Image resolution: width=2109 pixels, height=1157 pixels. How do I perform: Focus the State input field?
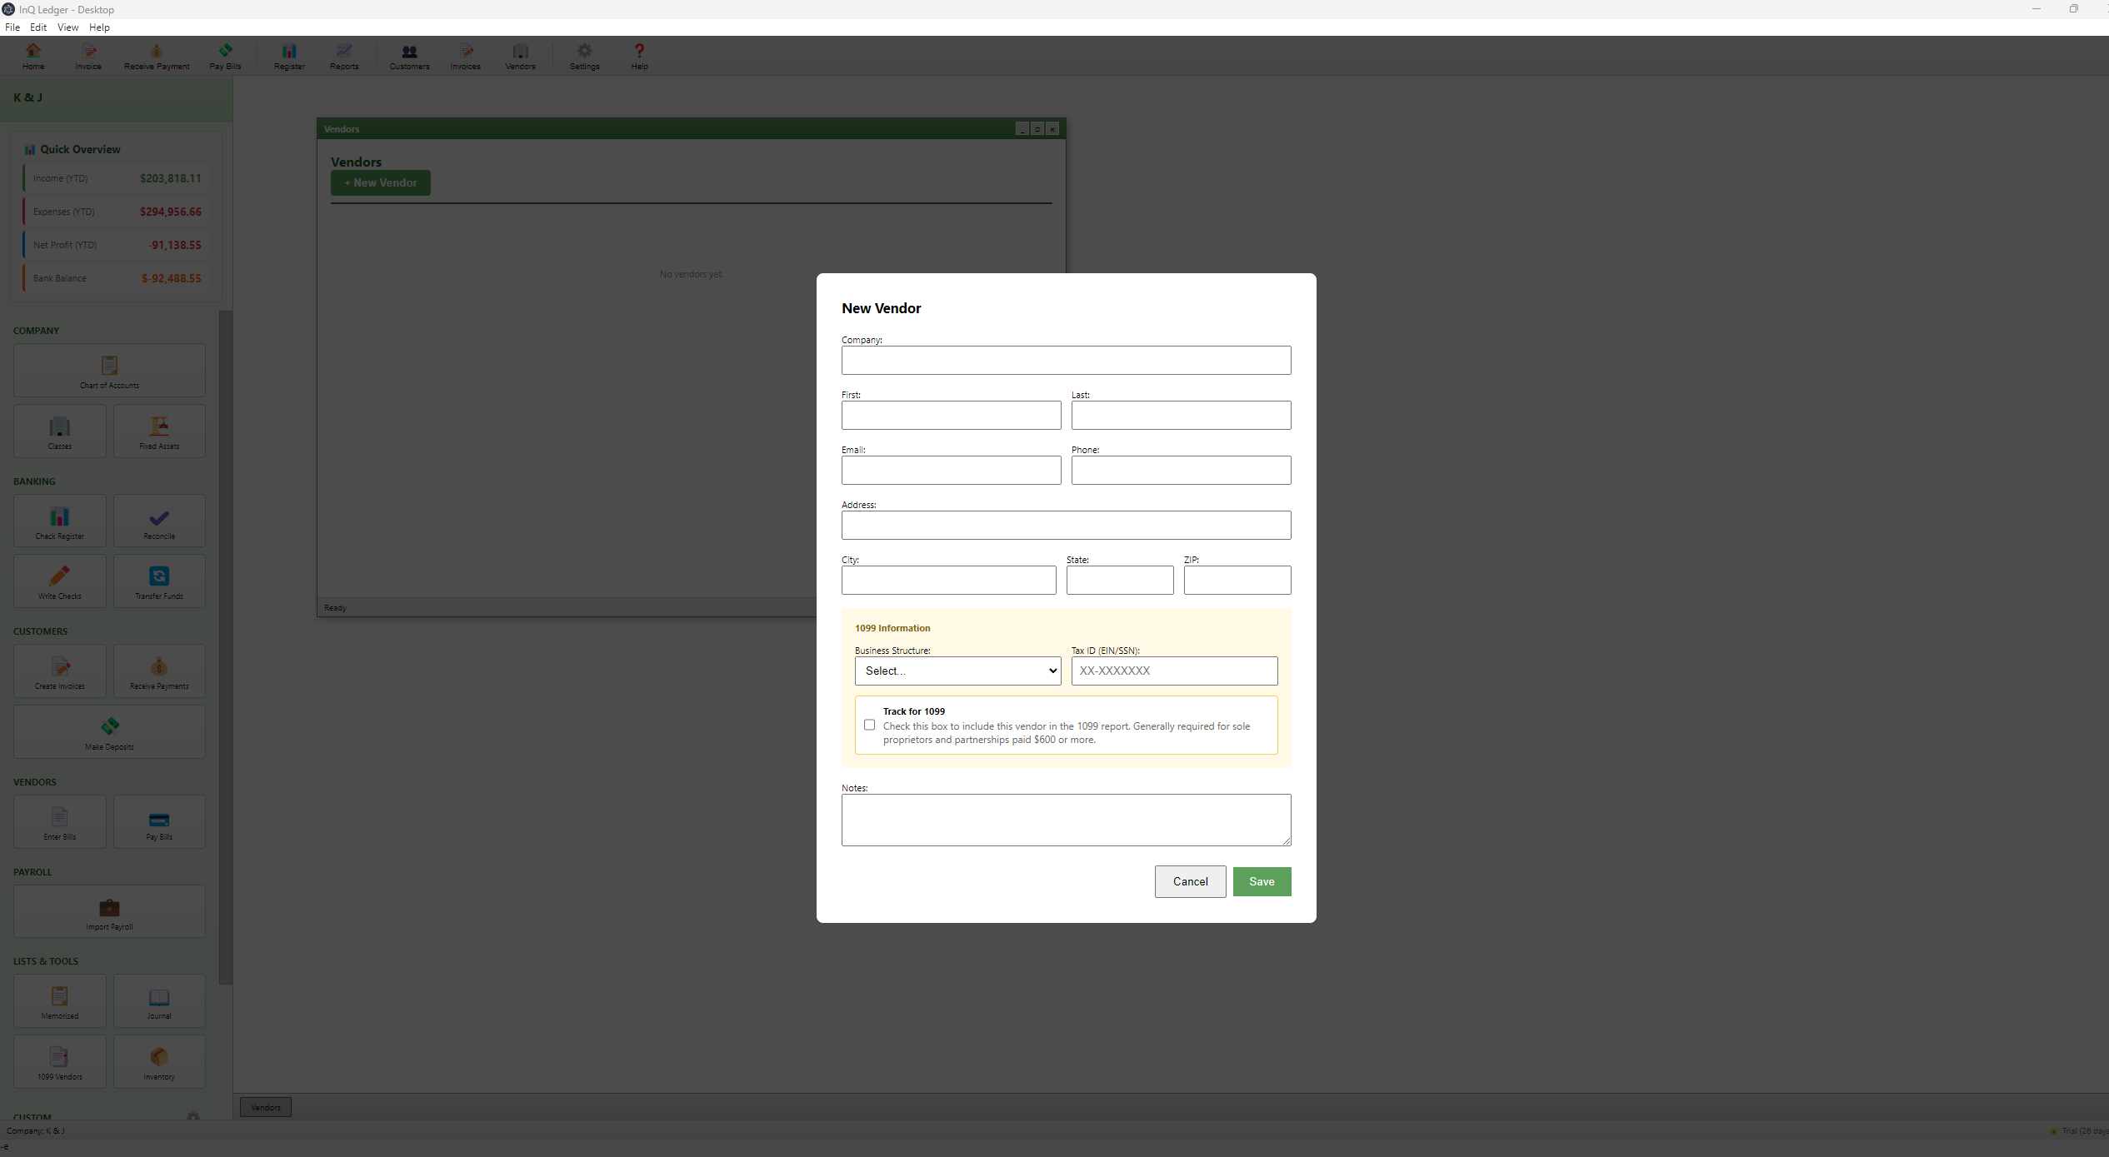point(1120,580)
